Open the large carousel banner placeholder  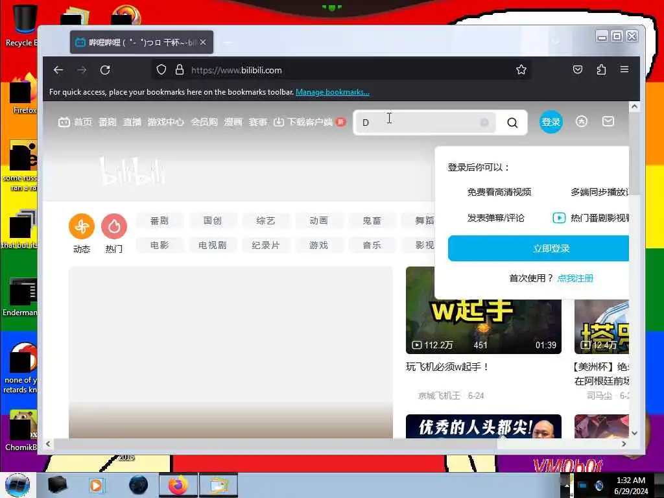231,352
